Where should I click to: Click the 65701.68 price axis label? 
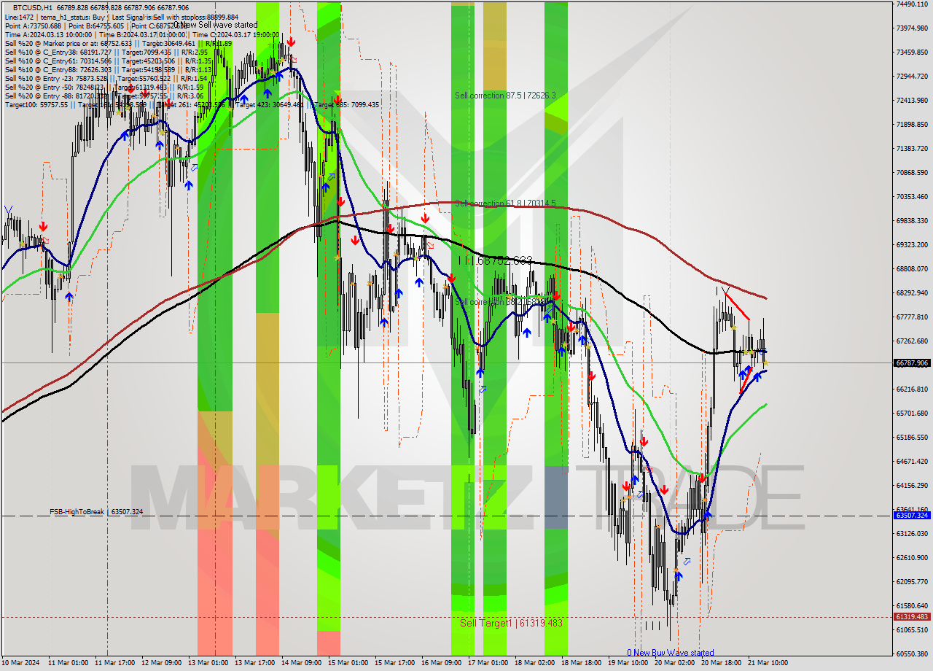(x=911, y=413)
